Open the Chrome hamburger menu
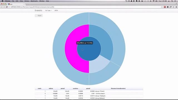 (176, 7)
